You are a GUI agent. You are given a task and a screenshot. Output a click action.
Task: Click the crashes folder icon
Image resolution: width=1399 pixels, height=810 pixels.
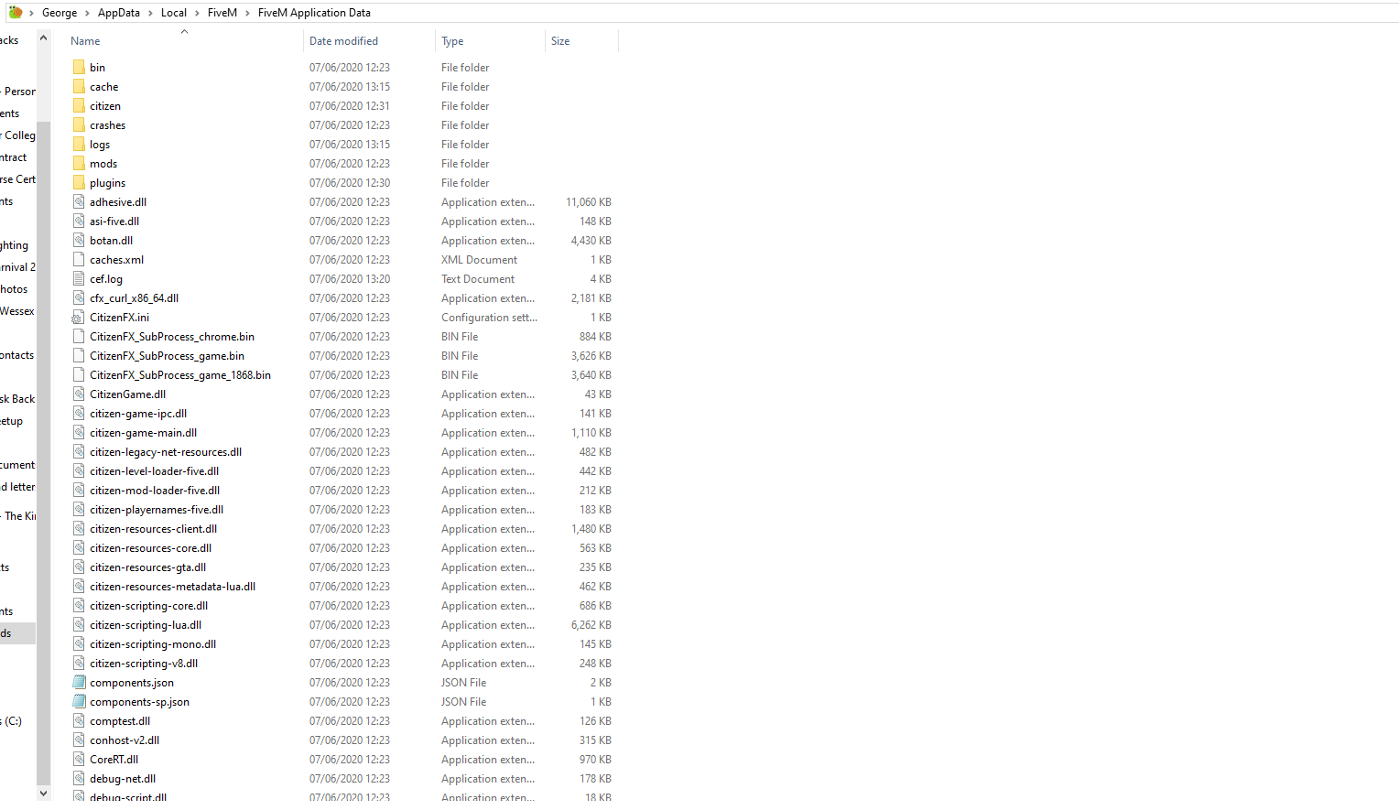pyautogui.click(x=79, y=124)
